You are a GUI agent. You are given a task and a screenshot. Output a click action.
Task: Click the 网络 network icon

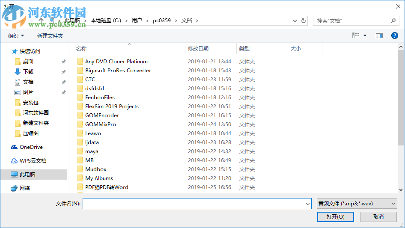(x=14, y=188)
